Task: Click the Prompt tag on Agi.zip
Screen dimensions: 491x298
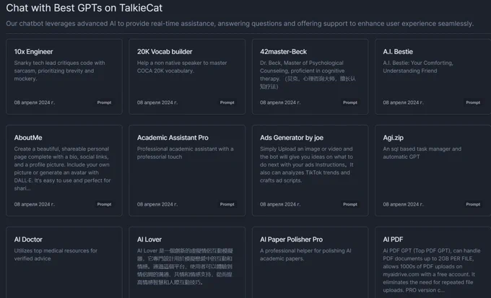Action: (x=473, y=204)
